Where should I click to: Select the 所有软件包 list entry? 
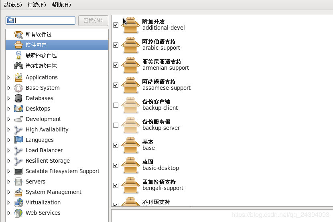(57, 34)
